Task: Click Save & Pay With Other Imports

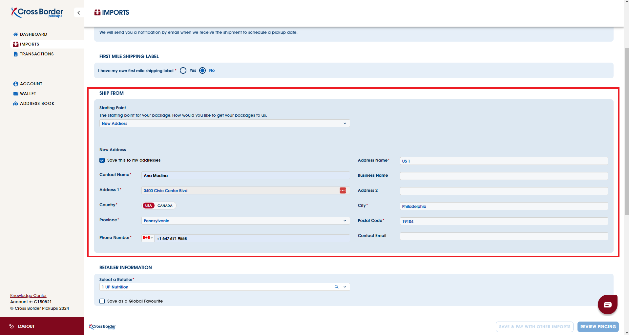Action: tap(535, 327)
